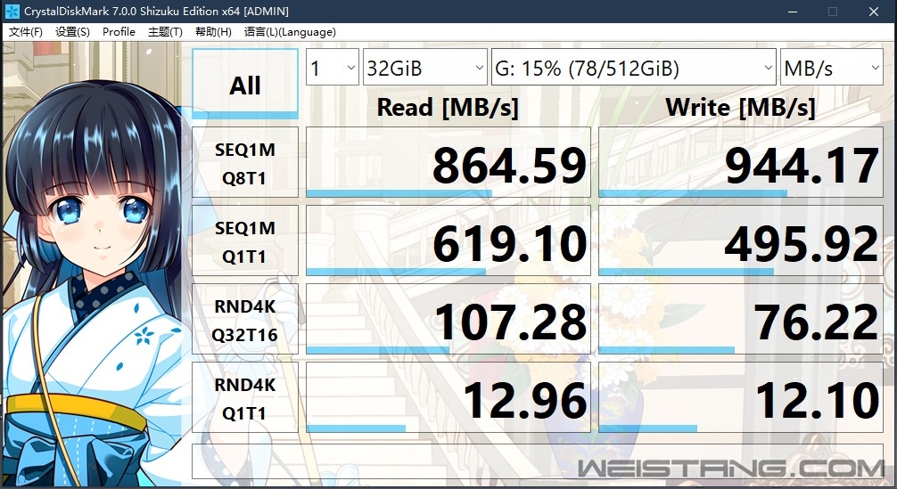
Task: Open the 设置(S) menu
Action: (x=72, y=32)
